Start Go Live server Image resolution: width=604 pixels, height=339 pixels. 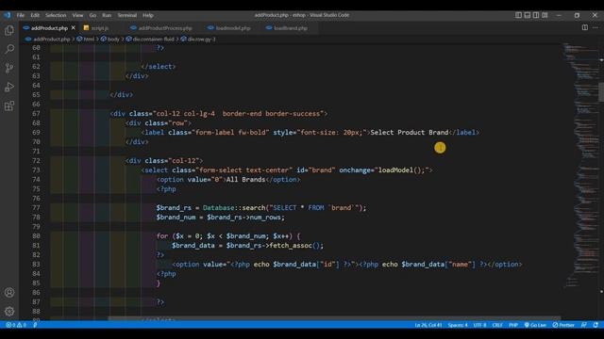(x=535, y=325)
